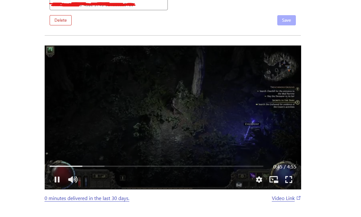Click the 0:45 / 4:55 time display
The height and width of the screenshot is (217, 361).
(x=285, y=167)
